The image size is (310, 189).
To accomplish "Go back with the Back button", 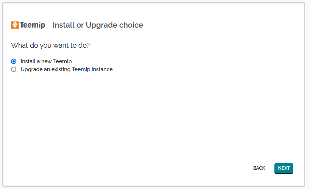I will pos(259,168).
